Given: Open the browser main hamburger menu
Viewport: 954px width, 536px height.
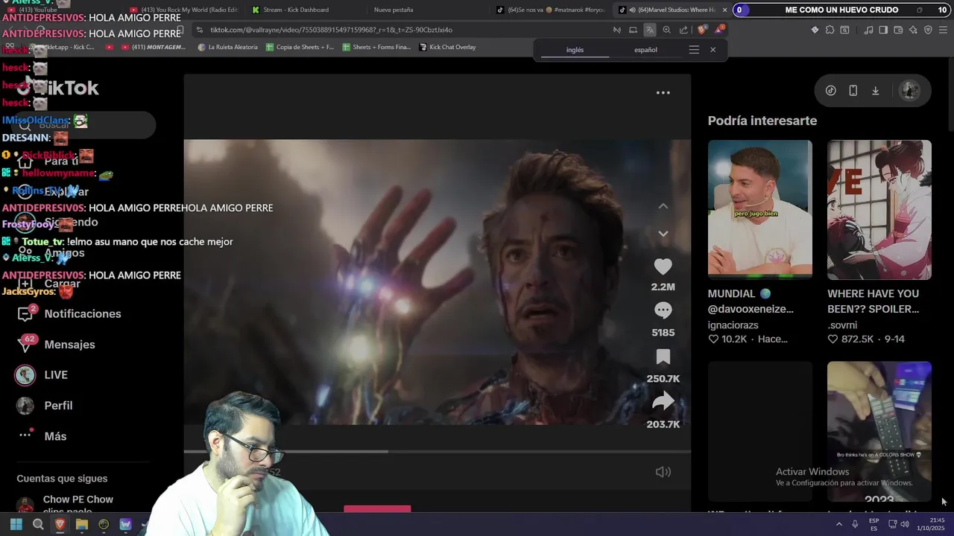Looking at the screenshot, I should pyautogui.click(x=943, y=30).
